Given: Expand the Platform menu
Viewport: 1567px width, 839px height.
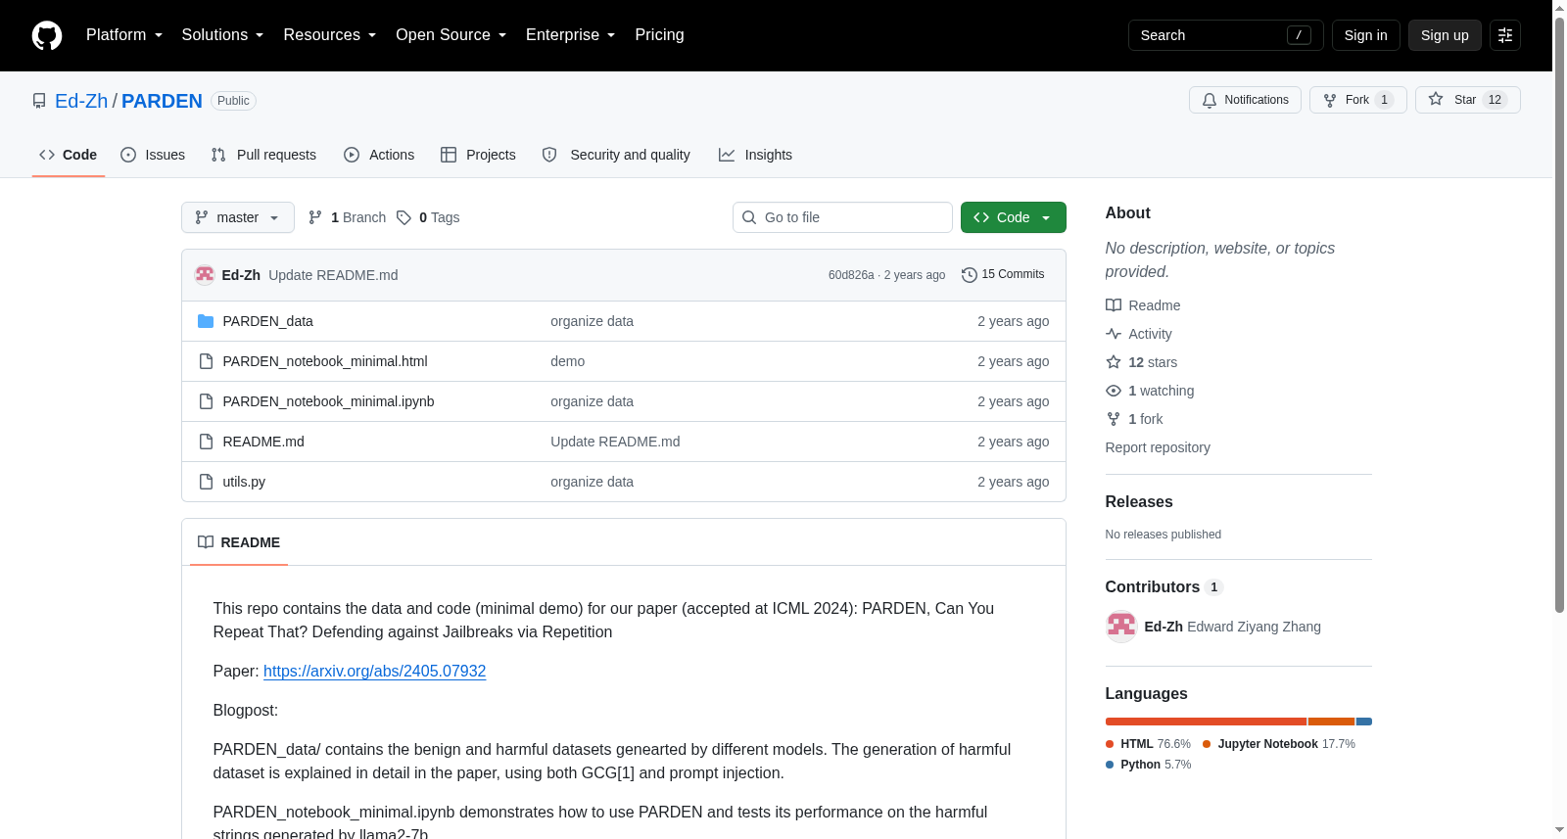Looking at the screenshot, I should (x=124, y=35).
